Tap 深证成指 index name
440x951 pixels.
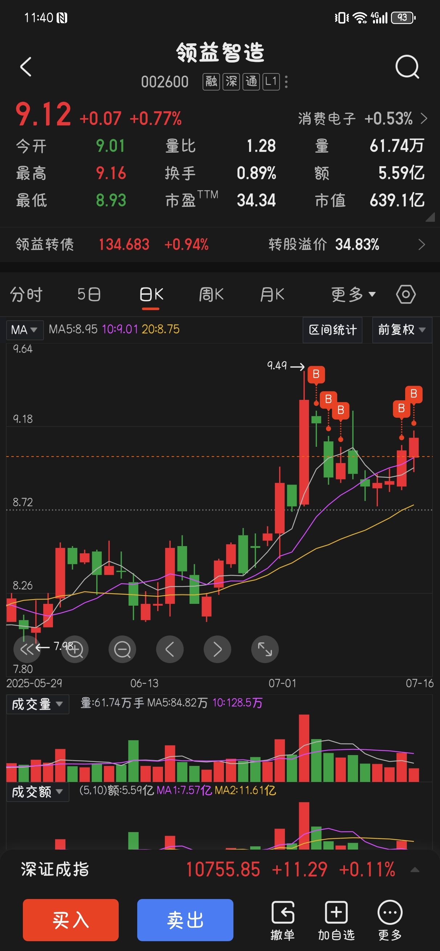[x=55, y=870]
